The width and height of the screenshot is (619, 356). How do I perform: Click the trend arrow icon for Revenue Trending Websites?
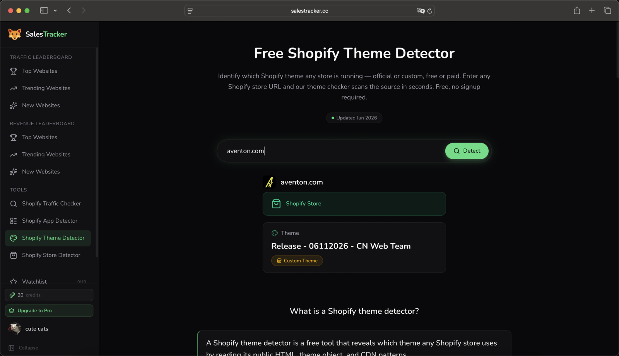pos(14,154)
